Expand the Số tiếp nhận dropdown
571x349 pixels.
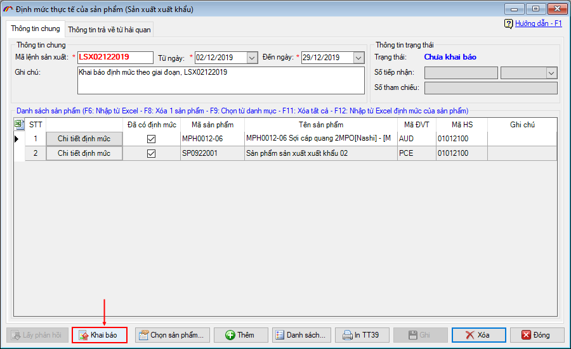(x=552, y=73)
